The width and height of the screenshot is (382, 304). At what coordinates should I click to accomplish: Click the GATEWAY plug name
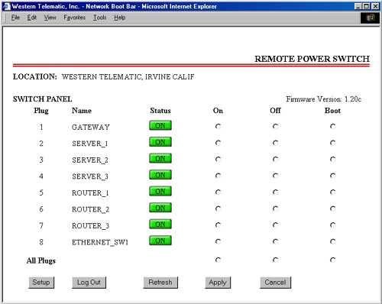pos(91,127)
